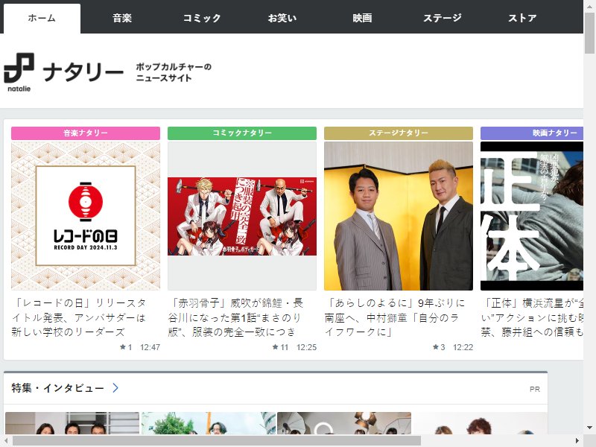
Task: Read the 「正体」横浜流星 headline
Action: pyautogui.click(x=532, y=317)
